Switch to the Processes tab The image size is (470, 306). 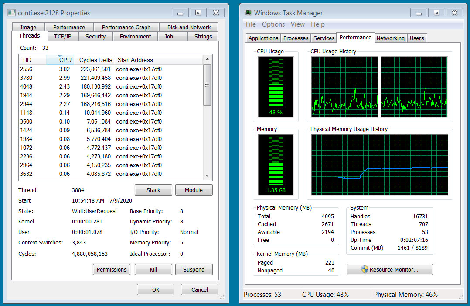pyautogui.click(x=296, y=38)
